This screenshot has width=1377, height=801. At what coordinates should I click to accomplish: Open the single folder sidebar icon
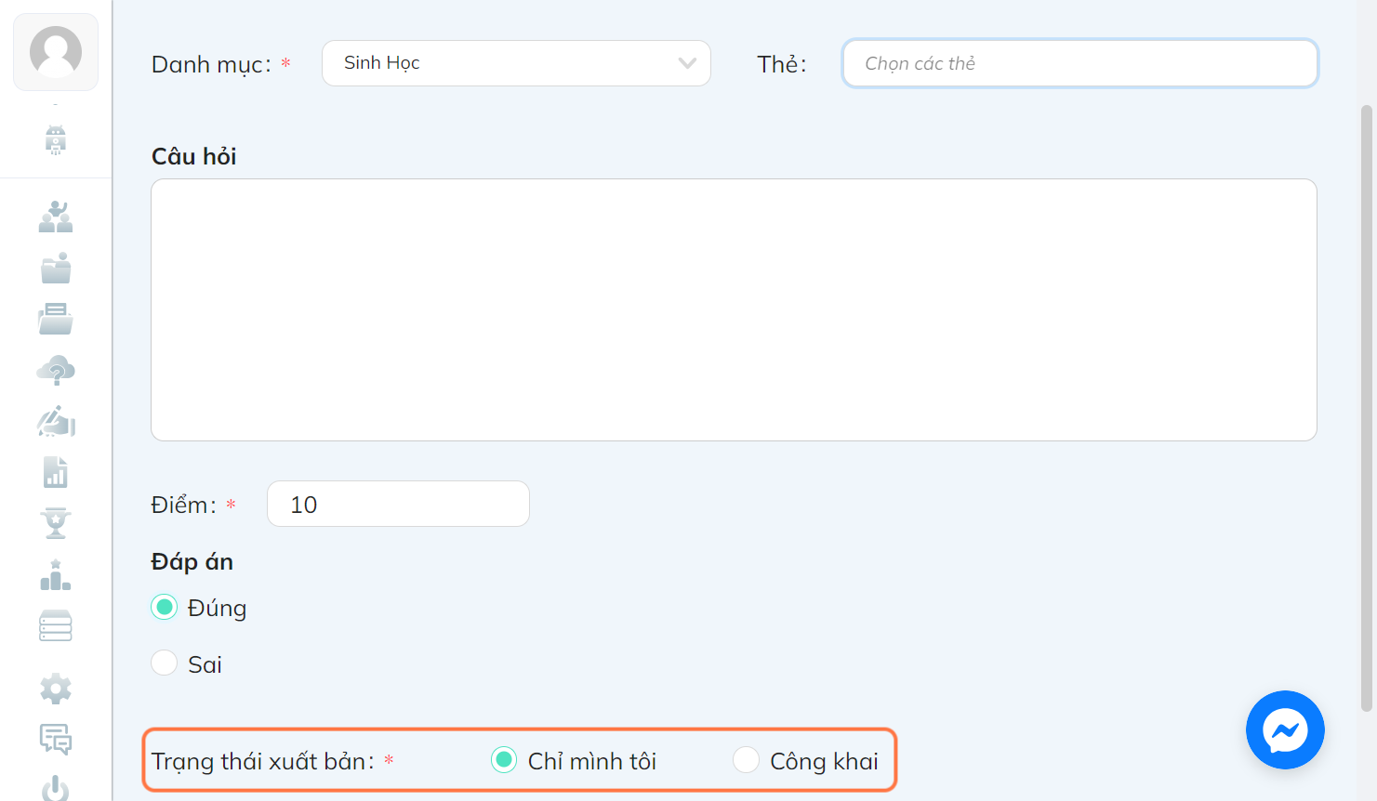[x=56, y=268]
